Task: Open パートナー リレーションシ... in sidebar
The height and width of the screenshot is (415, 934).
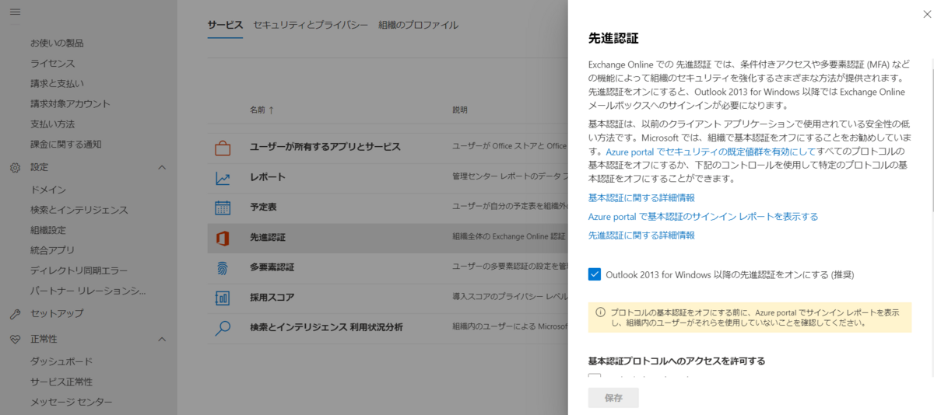Action: (x=88, y=291)
